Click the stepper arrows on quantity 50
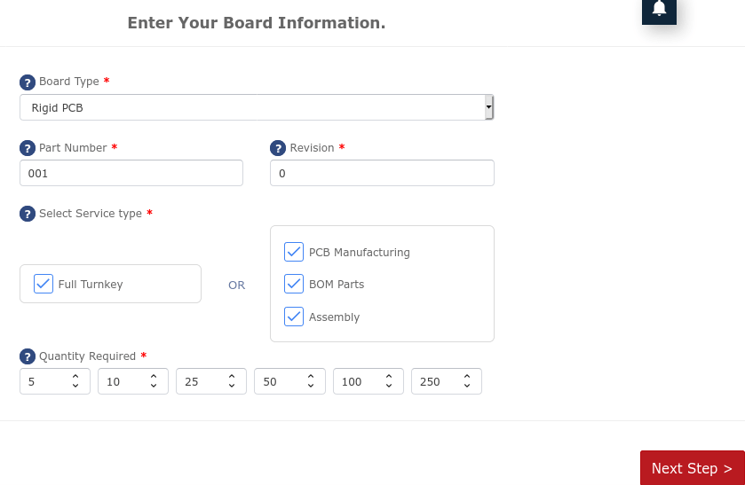Screen dimensions: 745x485 (x=311, y=381)
